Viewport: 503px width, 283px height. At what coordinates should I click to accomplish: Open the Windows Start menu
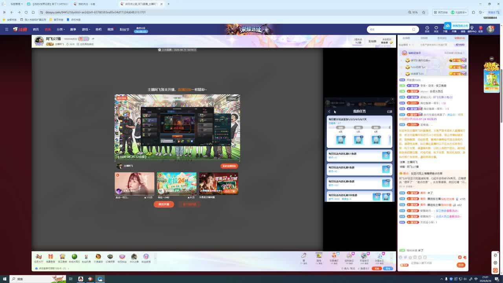pyautogui.click(x=5, y=279)
